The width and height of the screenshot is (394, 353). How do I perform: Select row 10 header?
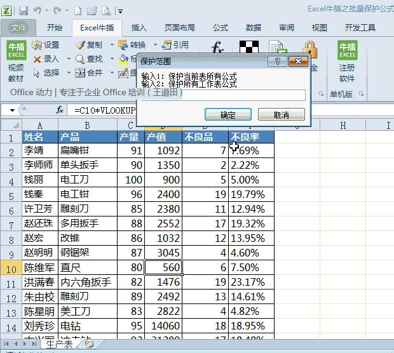click(x=11, y=268)
